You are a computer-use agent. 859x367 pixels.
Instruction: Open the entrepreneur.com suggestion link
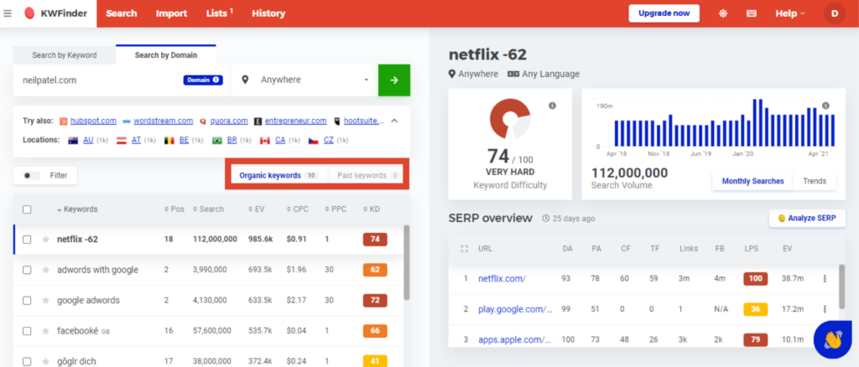point(296,121)
